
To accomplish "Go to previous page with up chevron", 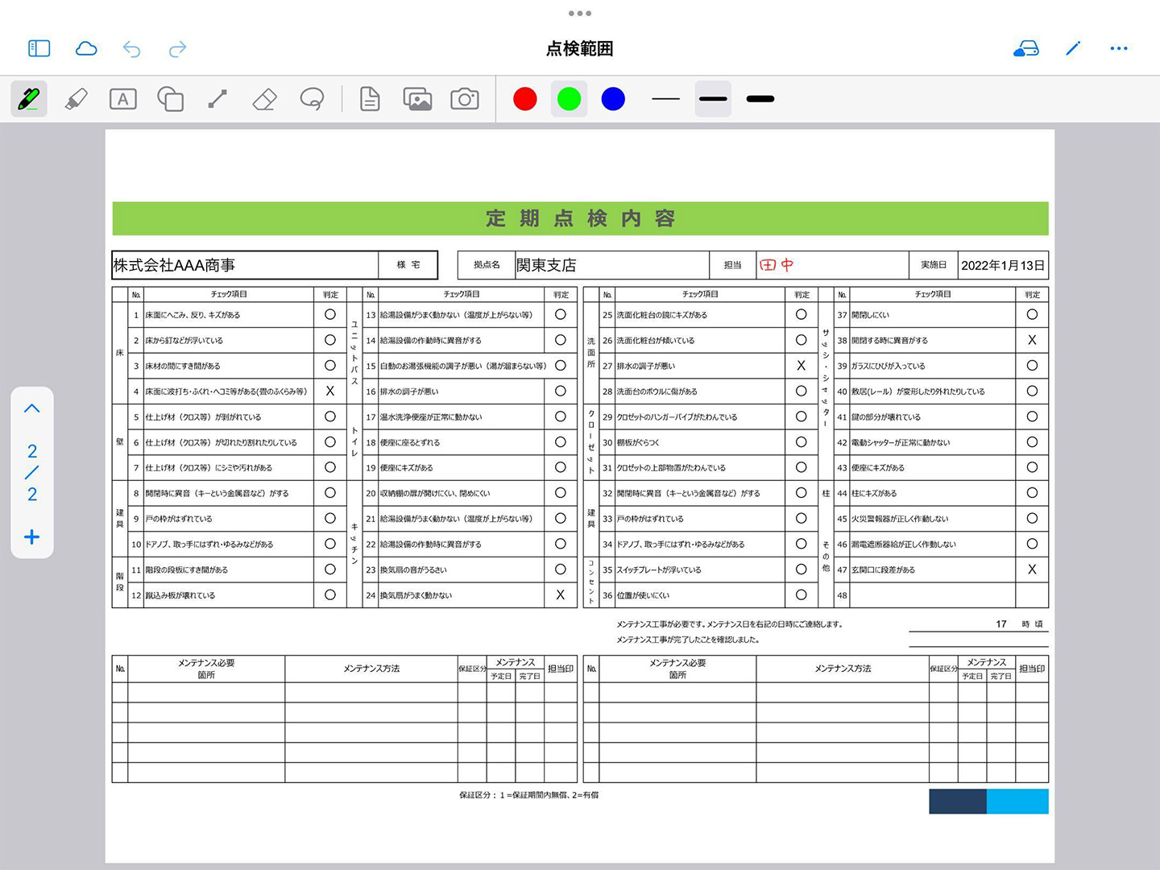I will click(x=32, y=408).
